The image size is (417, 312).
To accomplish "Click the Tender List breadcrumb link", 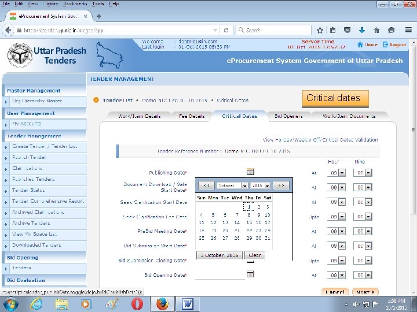I will [118, 101].
